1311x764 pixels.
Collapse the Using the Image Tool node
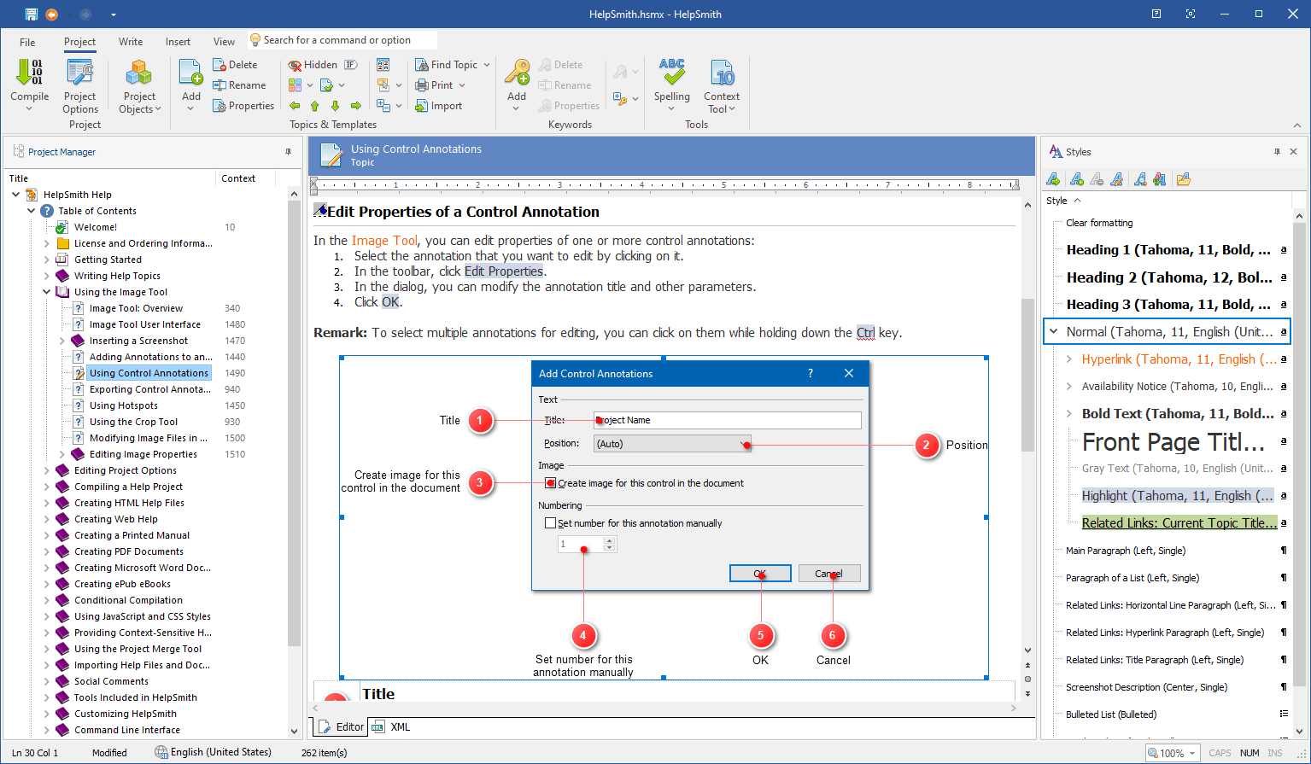click(x=47, y=292)
